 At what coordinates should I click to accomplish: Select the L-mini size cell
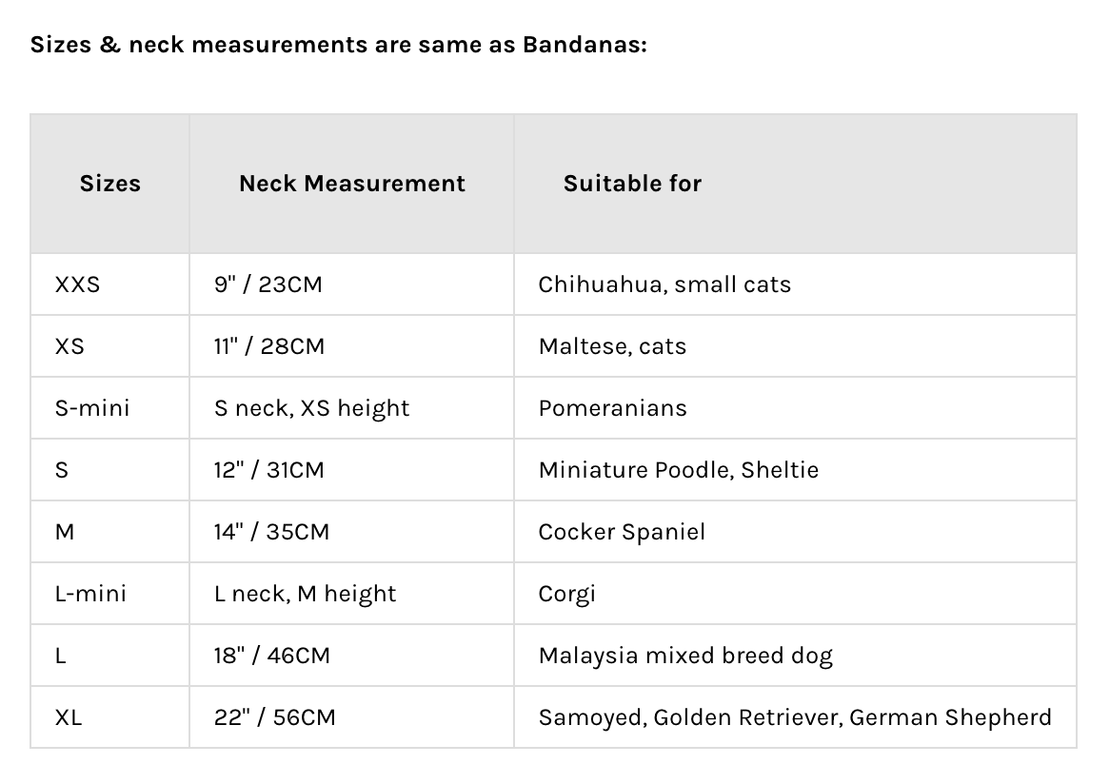point(90,594)
